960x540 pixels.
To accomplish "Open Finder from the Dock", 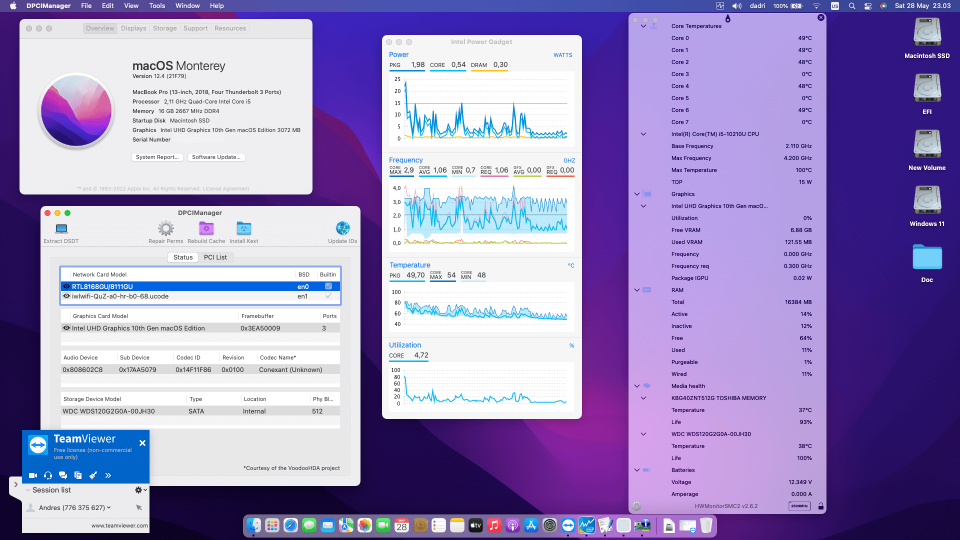I will click(253, 525).
